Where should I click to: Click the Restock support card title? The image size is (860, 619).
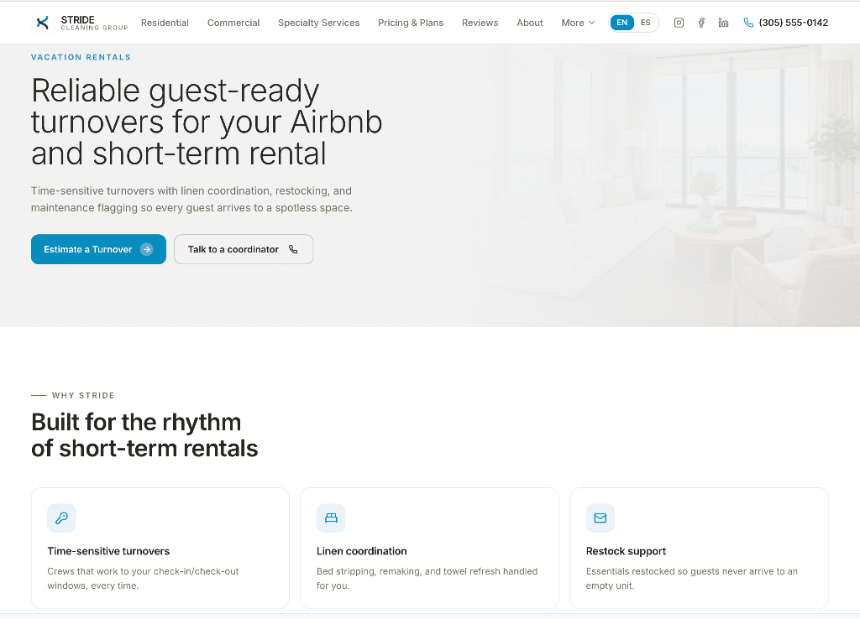(626, 551)
